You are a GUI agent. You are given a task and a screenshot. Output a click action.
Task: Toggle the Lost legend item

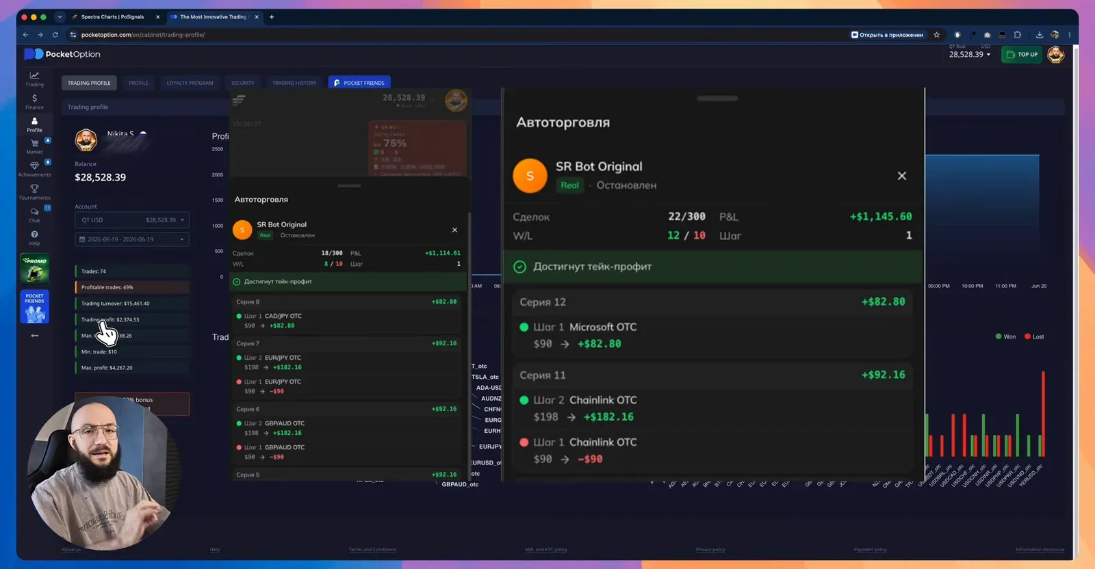click(x=1034, y=336)
